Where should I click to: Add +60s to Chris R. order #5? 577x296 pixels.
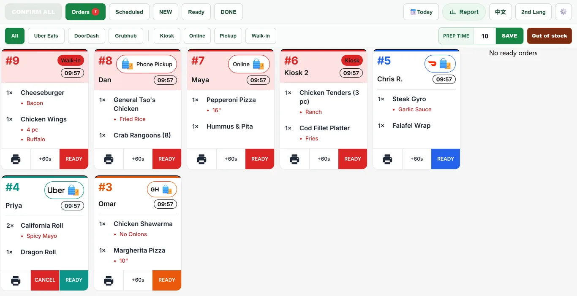[416, 159]
